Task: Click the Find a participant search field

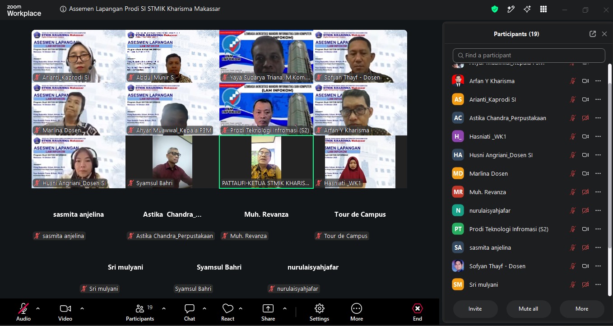Action: pos(529,55)
